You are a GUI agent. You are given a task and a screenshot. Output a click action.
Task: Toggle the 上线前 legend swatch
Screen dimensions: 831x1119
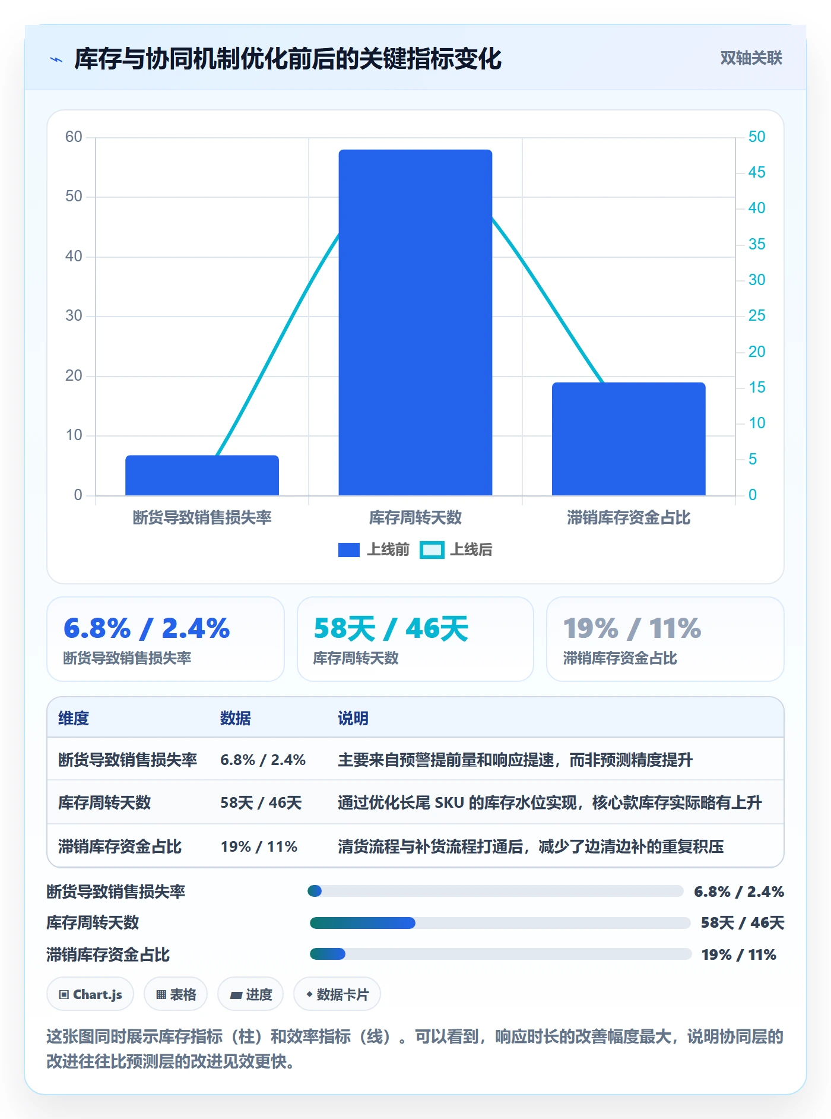pyautogui.click(x=349, y=550)
